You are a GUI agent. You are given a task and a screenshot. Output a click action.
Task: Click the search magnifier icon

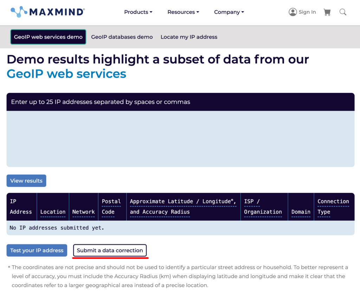pyautogui.click(x=343, y=12)
